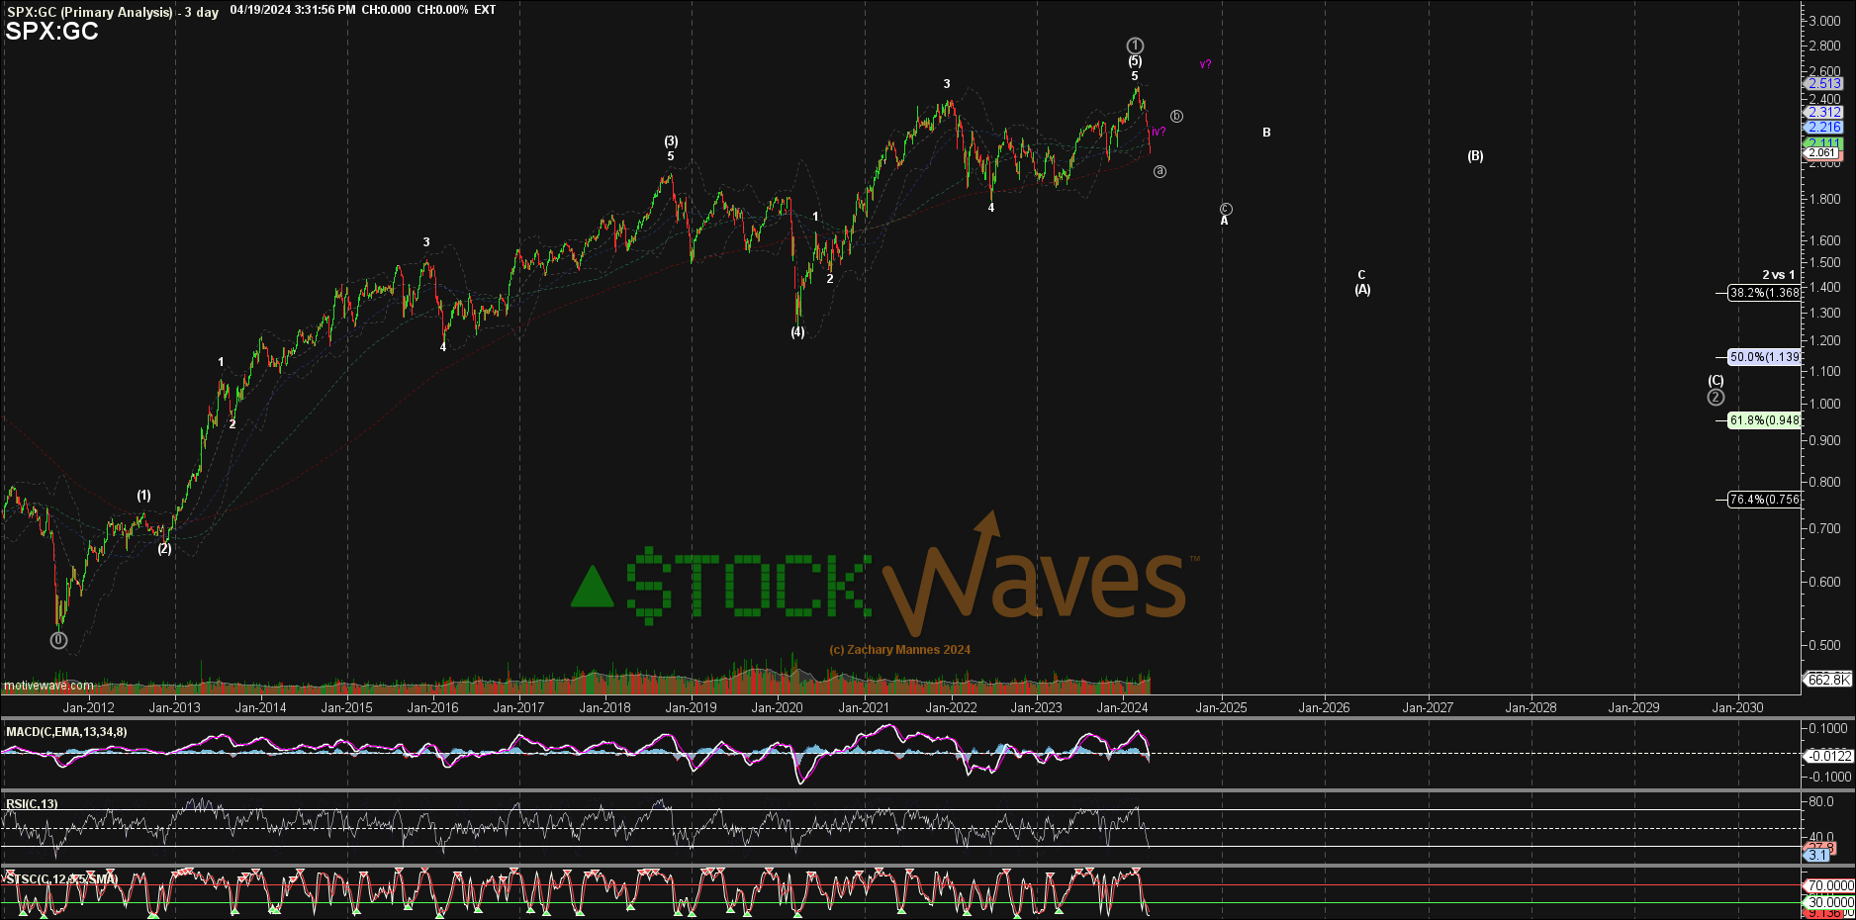Click the timestamp 04/19/2024 3:31:56 PM

pos(293,10)
